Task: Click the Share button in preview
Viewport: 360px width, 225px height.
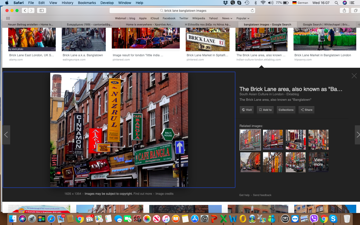Action: pyautogui.click(x=306, y=110)
